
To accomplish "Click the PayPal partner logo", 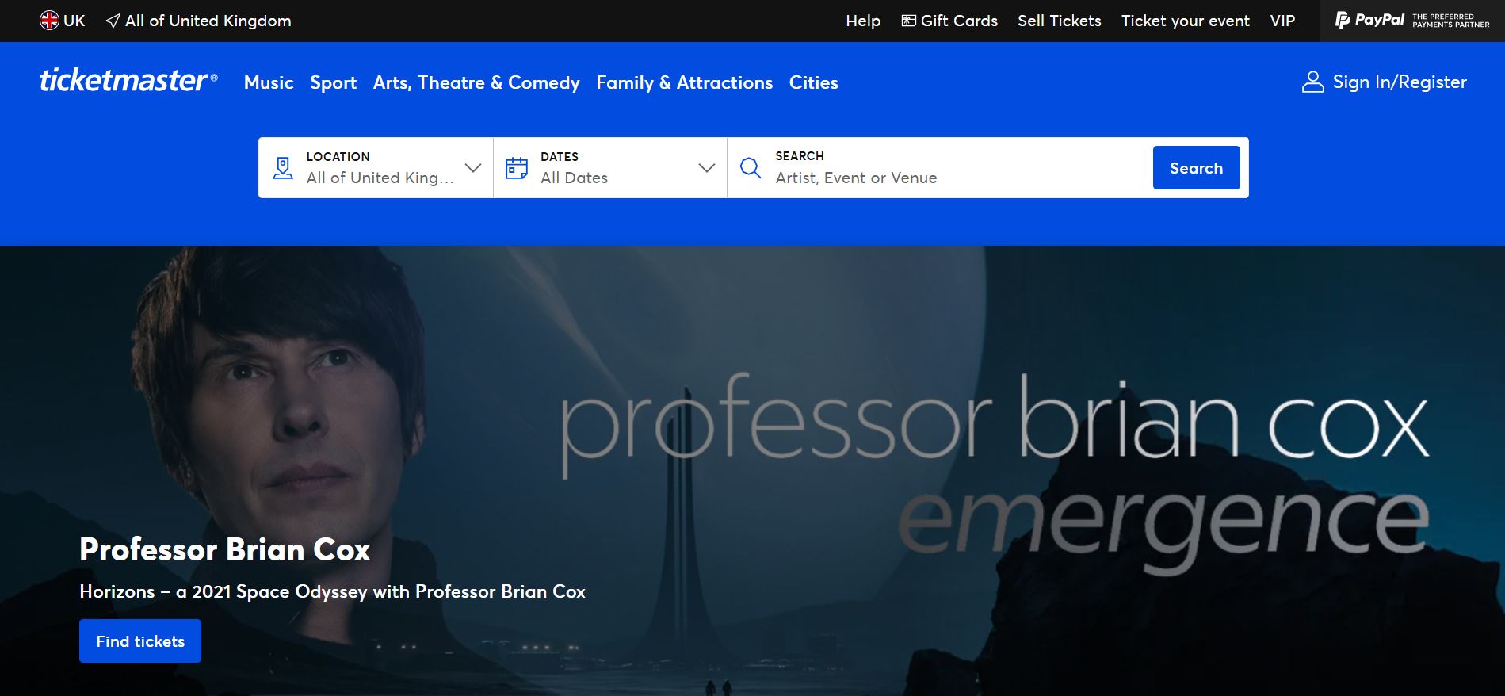I will coord(1411,21).
